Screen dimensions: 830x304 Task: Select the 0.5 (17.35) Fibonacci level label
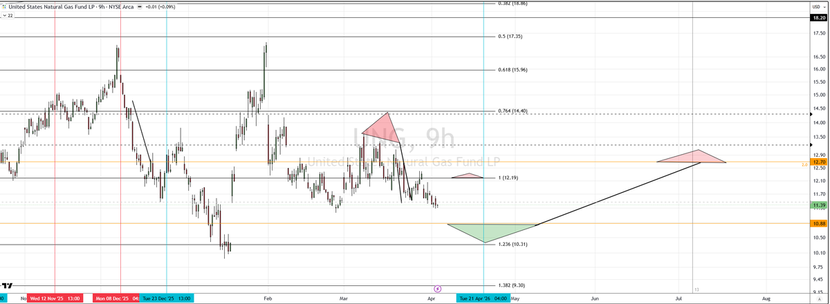click(x=510, y=36)
